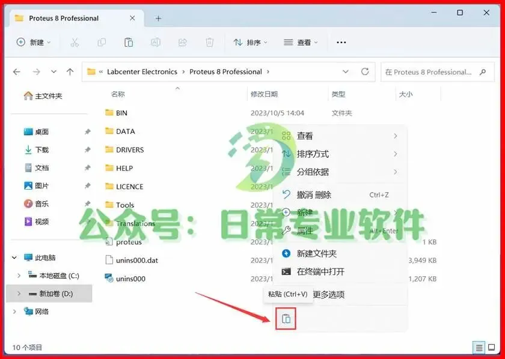Screen dimensions: 505x359
Task: Select the unins000 application file
Action: (125, 279)
